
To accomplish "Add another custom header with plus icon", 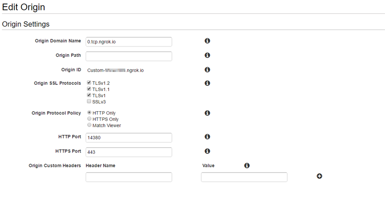I will 319,176.
